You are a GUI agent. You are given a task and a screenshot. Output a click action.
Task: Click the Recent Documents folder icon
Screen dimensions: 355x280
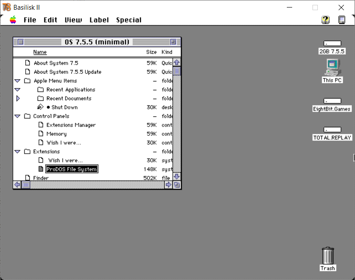pyautogui.click(x=41, y=98)
